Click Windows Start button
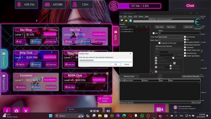 (51, 116)
